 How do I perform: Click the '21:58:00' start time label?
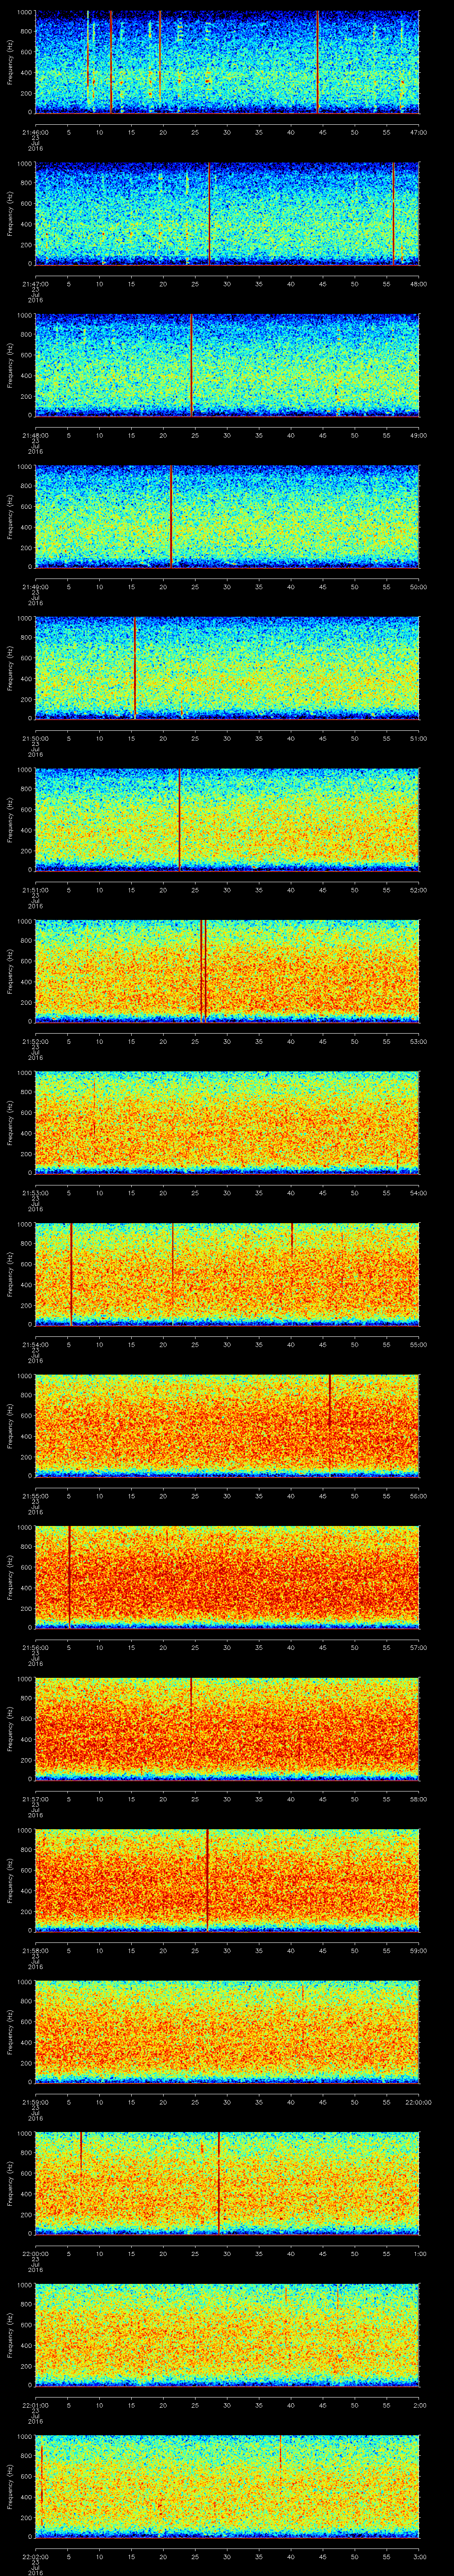35,1951
